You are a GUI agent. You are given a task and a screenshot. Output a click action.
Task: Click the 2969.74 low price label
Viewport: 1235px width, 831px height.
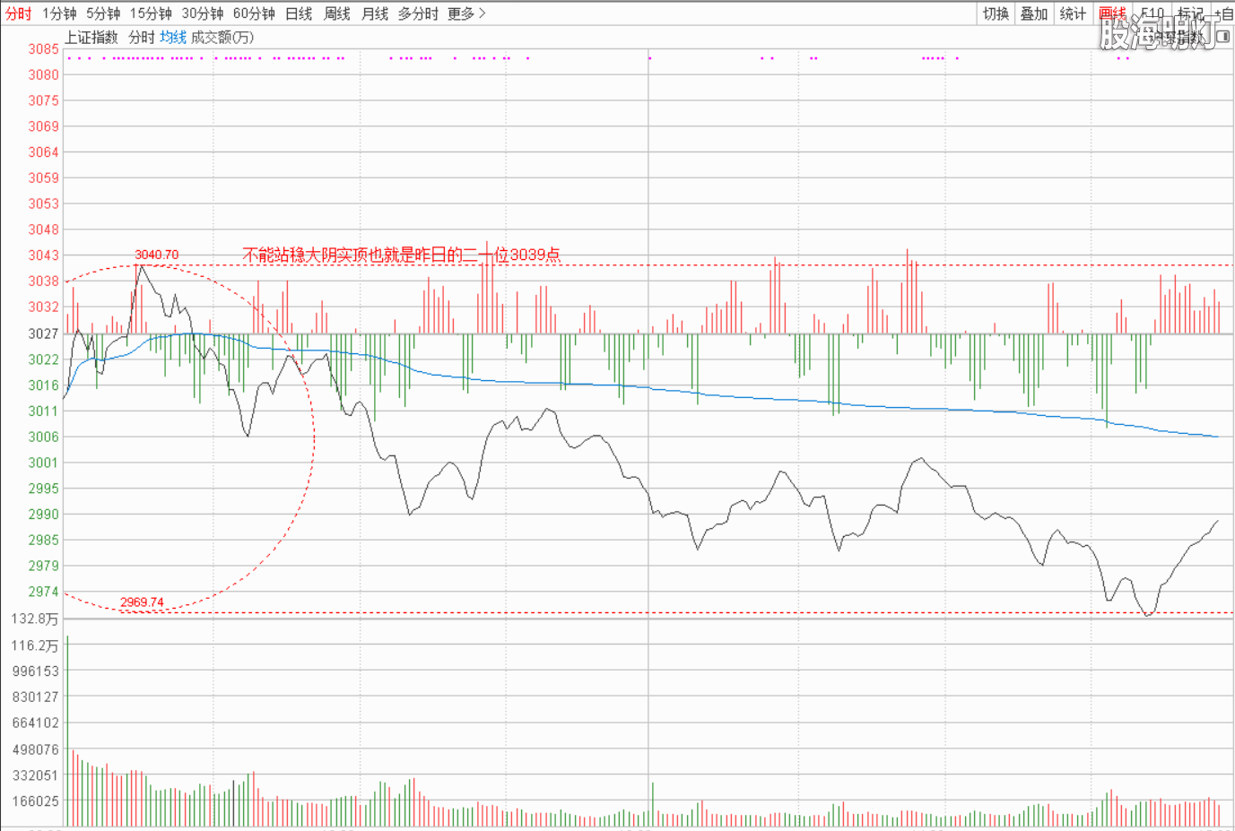[142, 602]
